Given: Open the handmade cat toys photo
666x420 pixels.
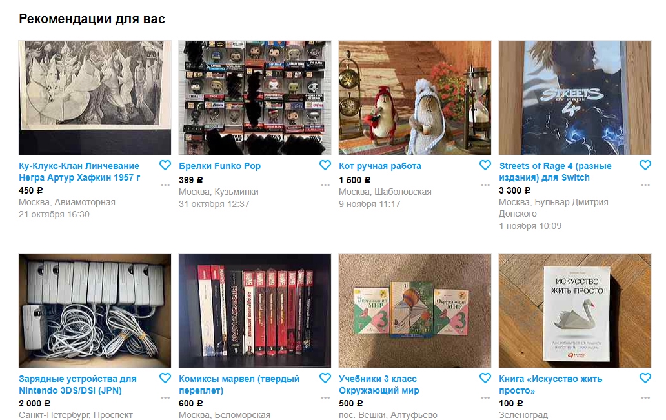Looking at the screenshot, I should [415, 97].
